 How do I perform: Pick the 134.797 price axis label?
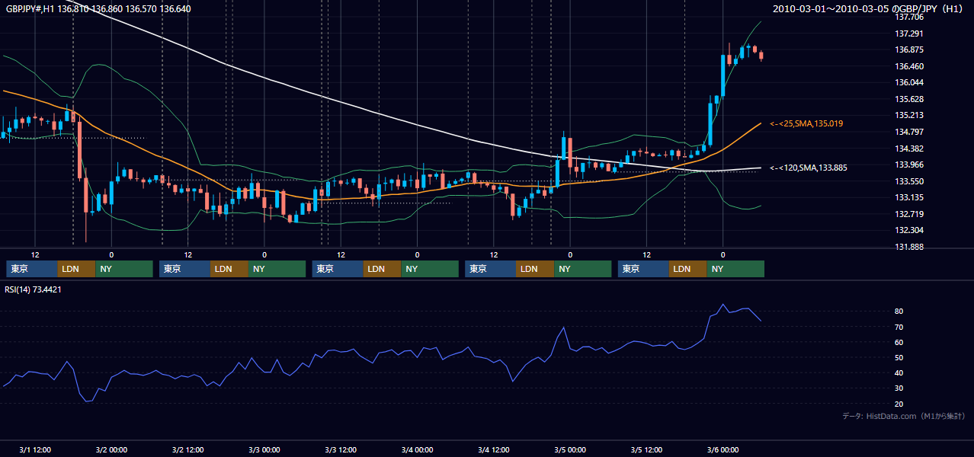click(909, 133)
